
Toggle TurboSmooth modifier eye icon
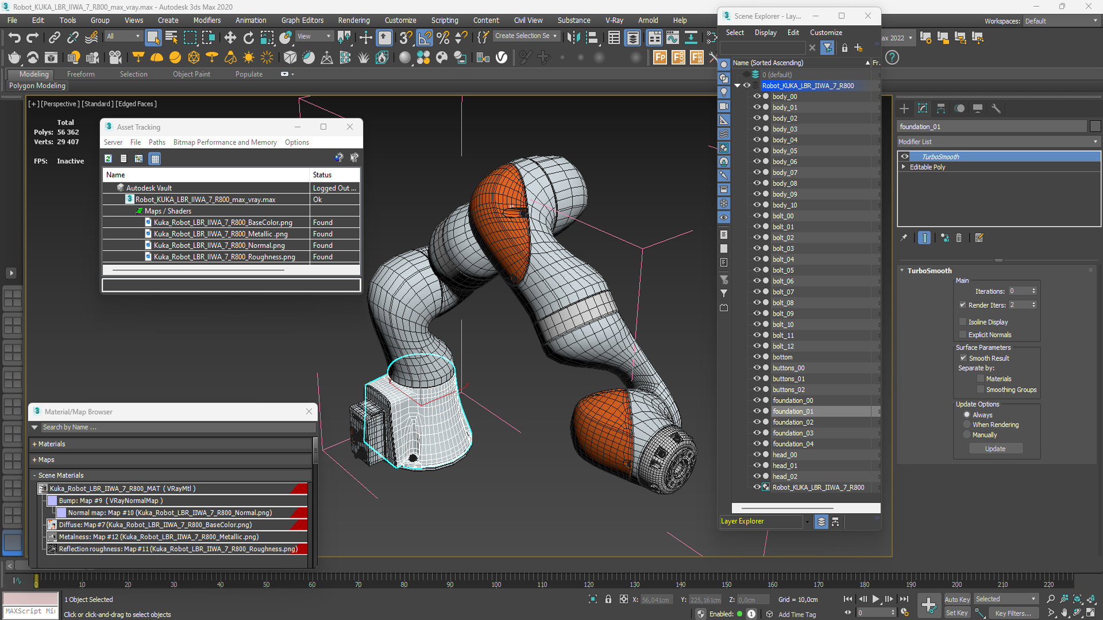(905, 157)
